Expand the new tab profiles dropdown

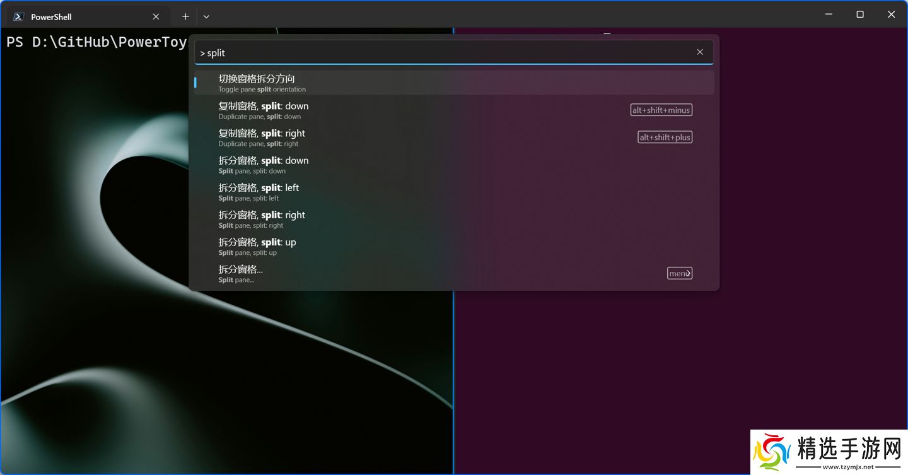click(206, 16)
